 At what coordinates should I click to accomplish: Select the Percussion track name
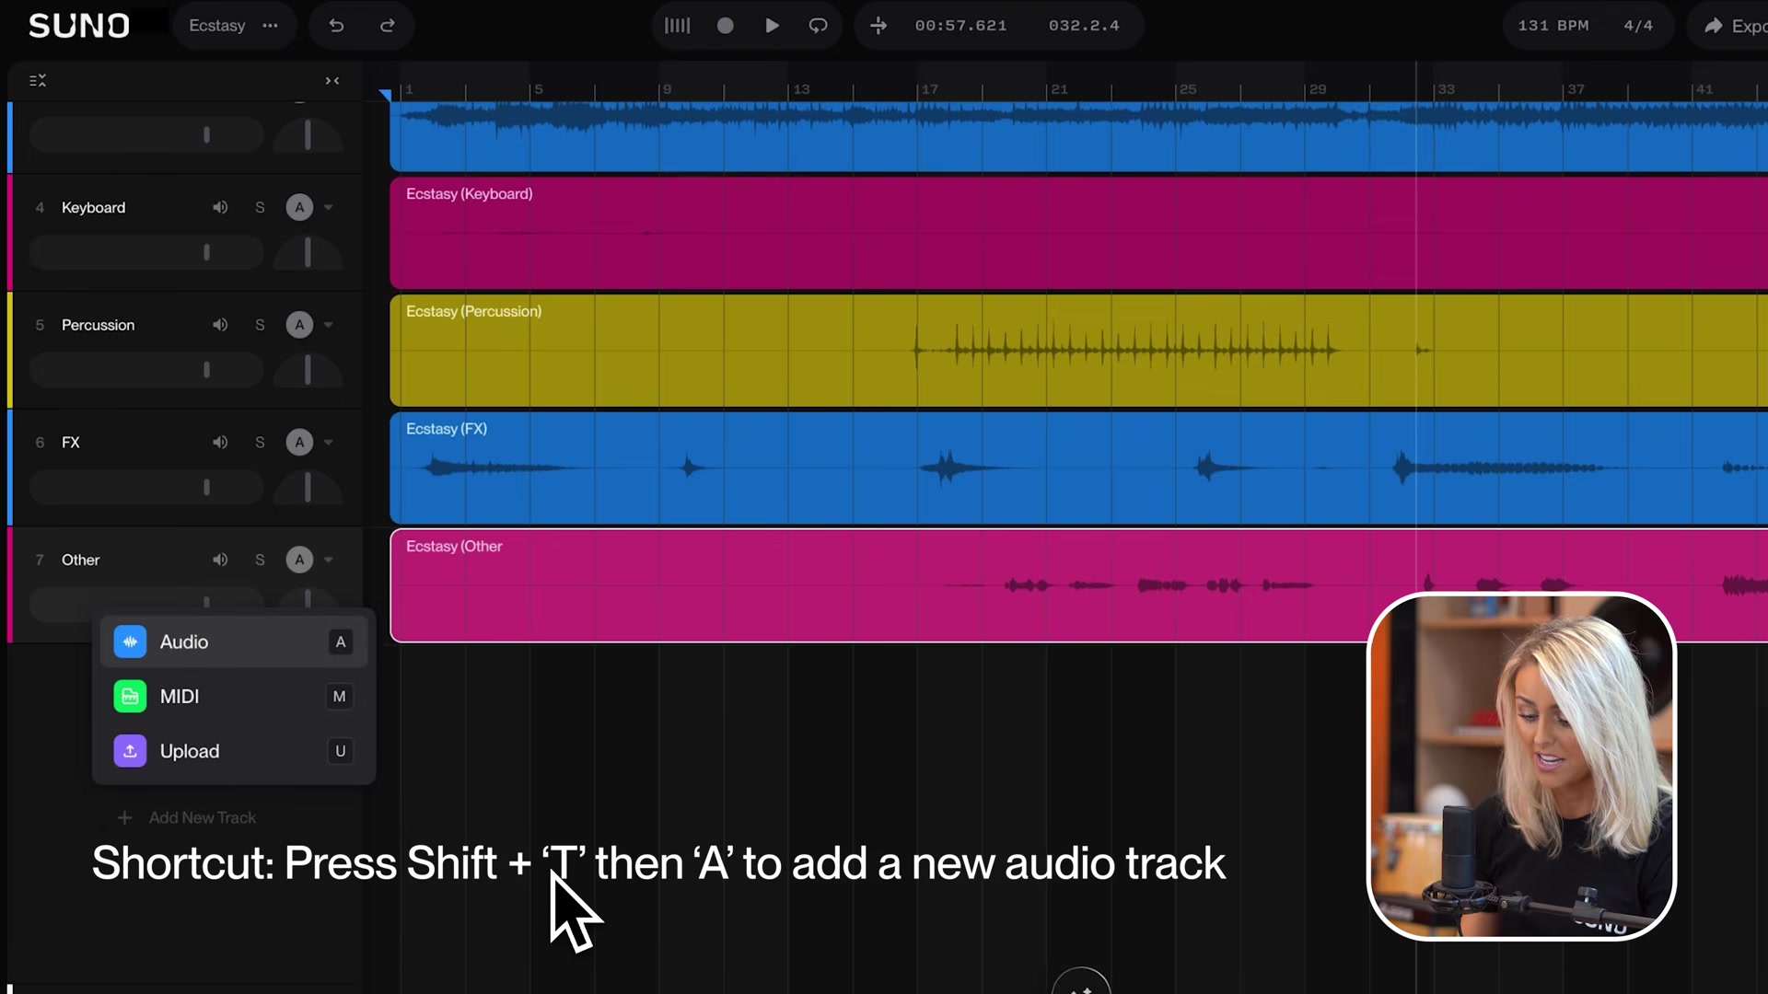[98, 325]
